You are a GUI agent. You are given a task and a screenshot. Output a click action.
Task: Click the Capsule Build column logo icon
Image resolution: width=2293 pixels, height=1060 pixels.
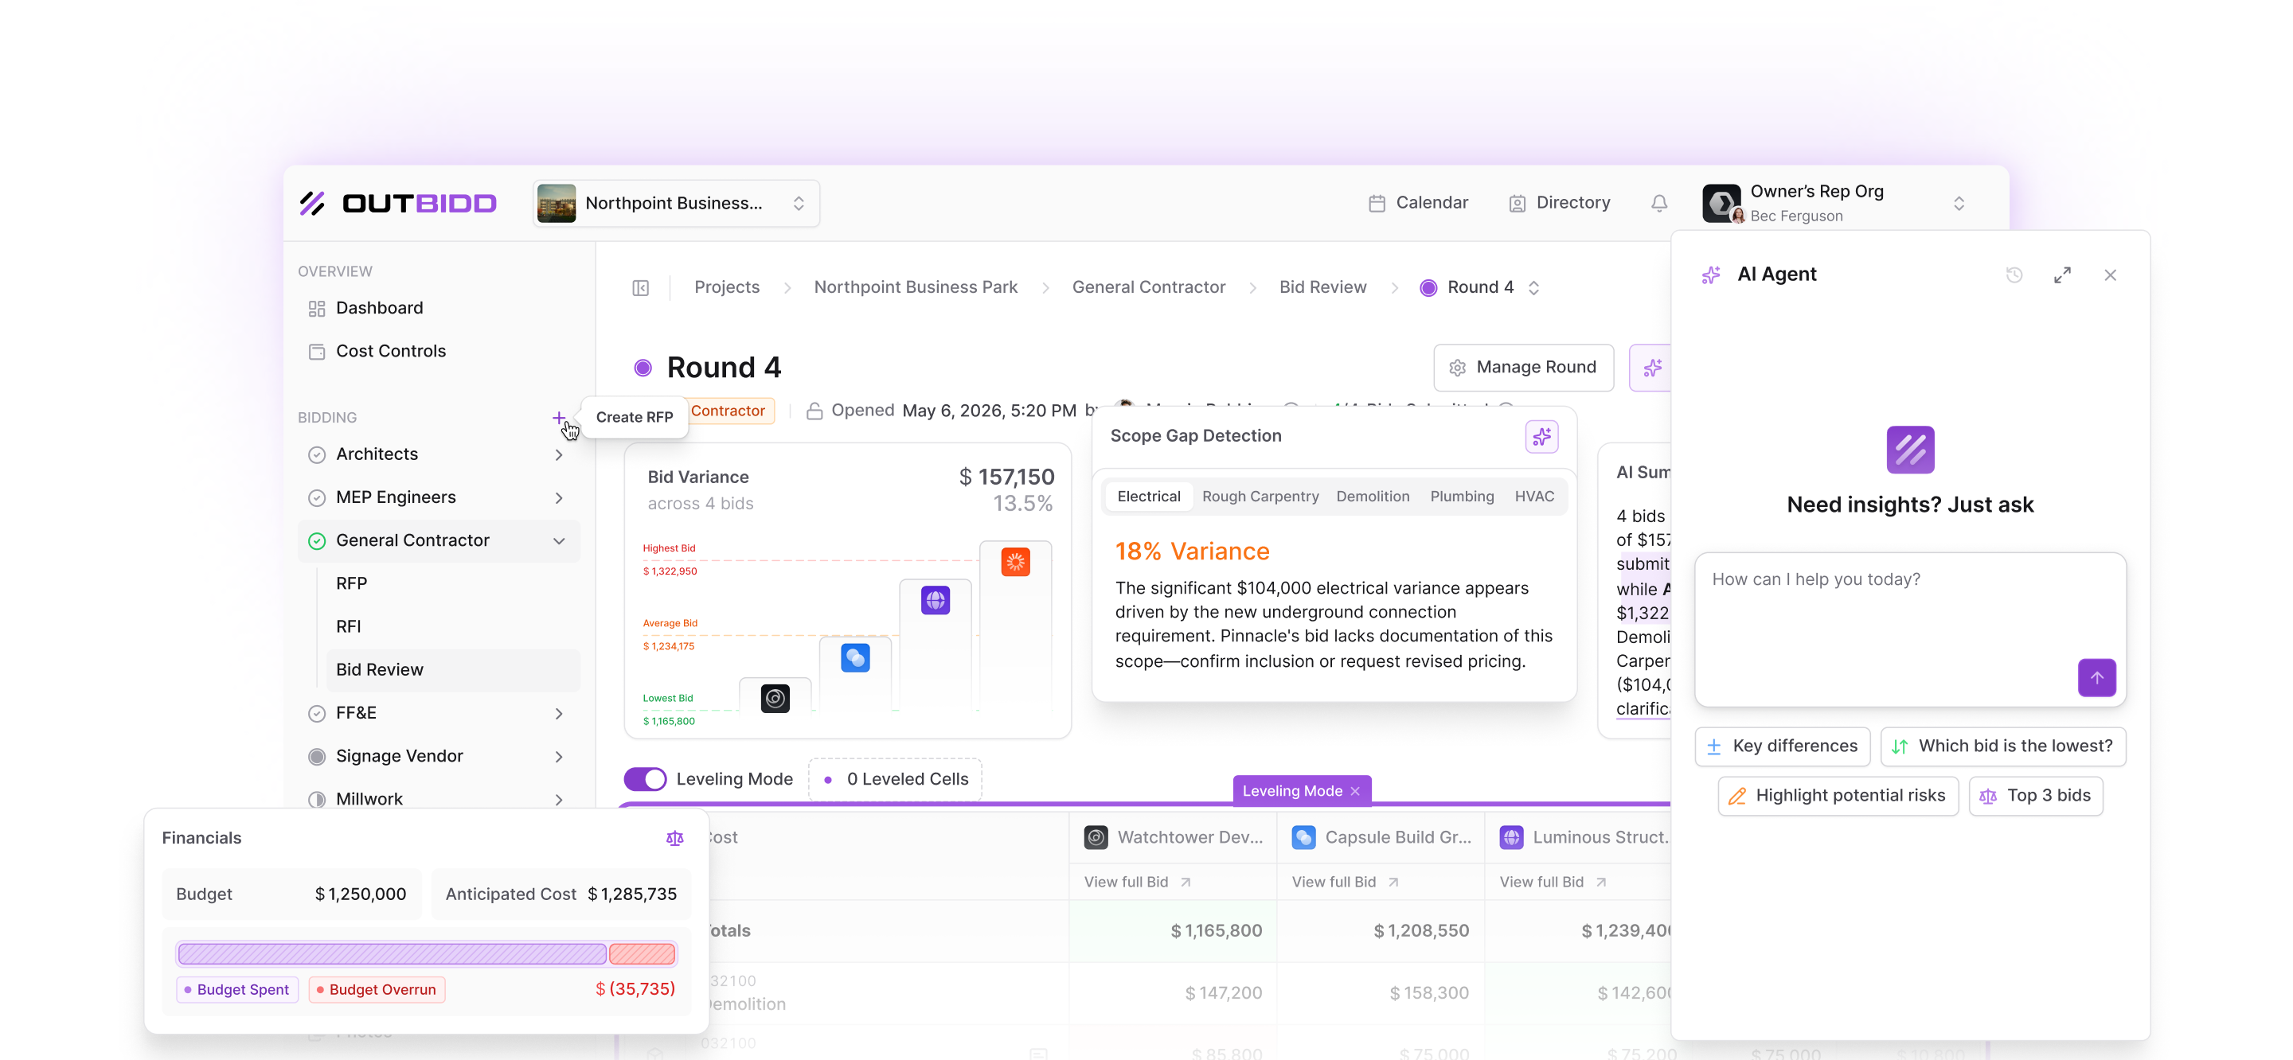[1303, 837]
